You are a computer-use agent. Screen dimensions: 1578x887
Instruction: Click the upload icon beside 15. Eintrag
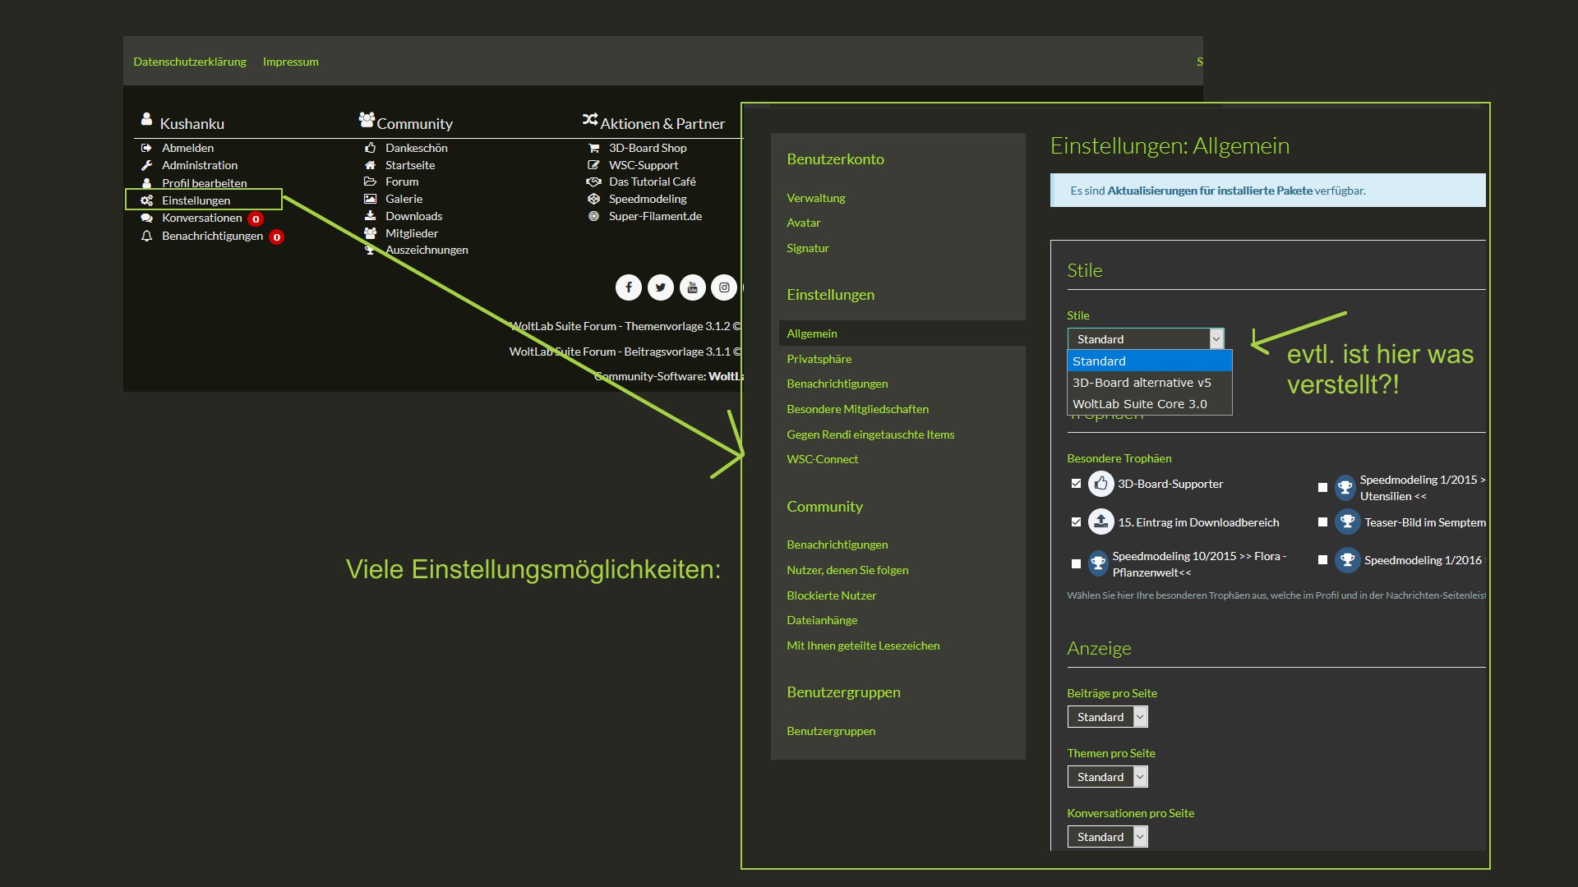pos(1100,522)
